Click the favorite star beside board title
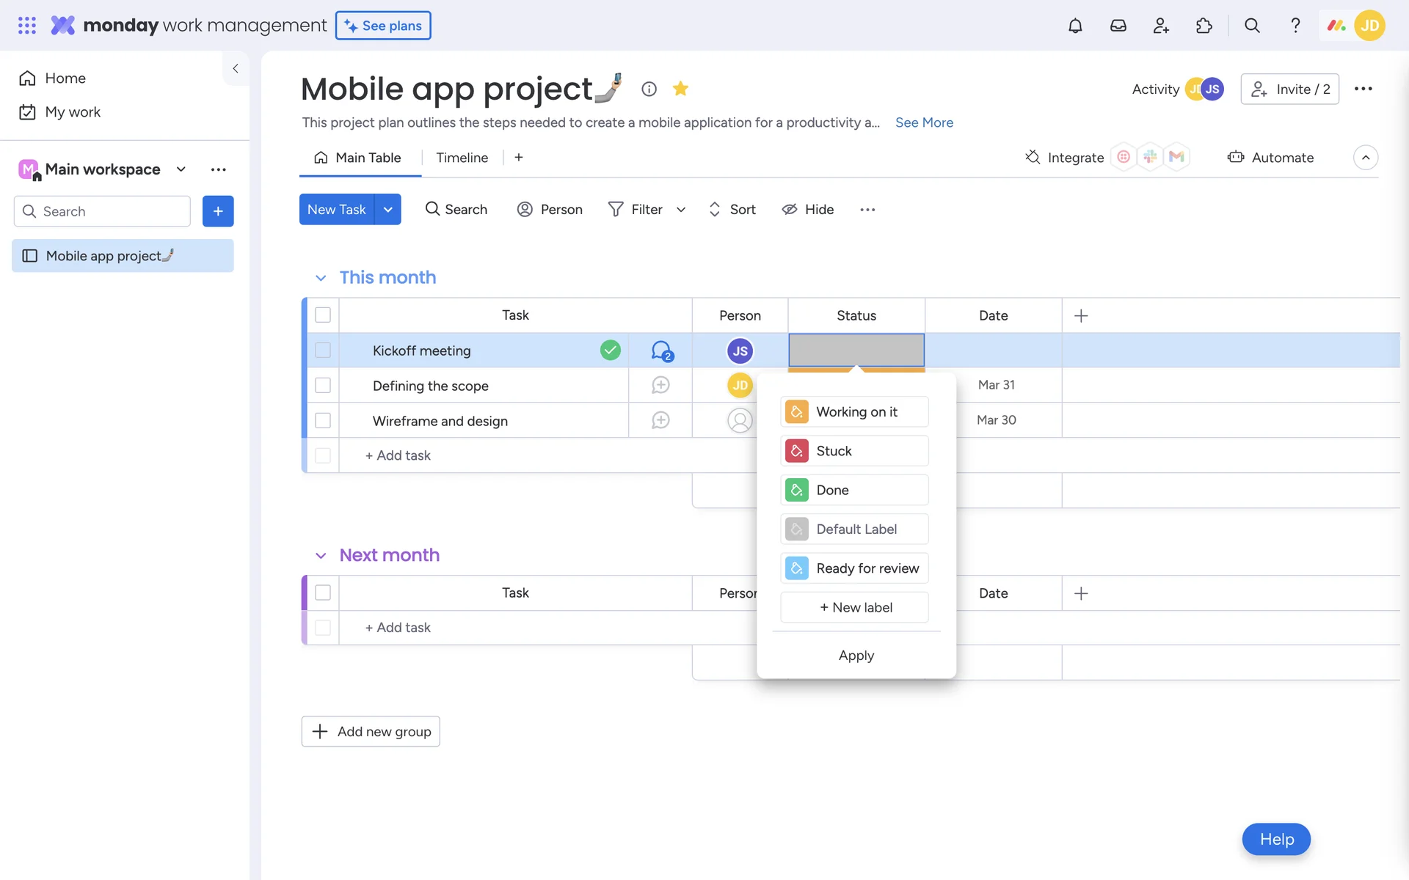The height and width of the screenshot is (880, 1409). [680, 89]
